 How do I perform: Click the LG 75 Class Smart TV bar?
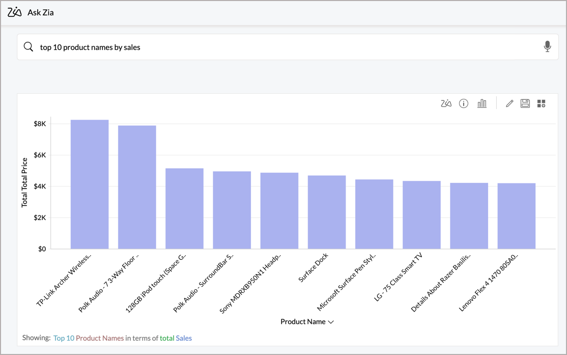(421, 215)
